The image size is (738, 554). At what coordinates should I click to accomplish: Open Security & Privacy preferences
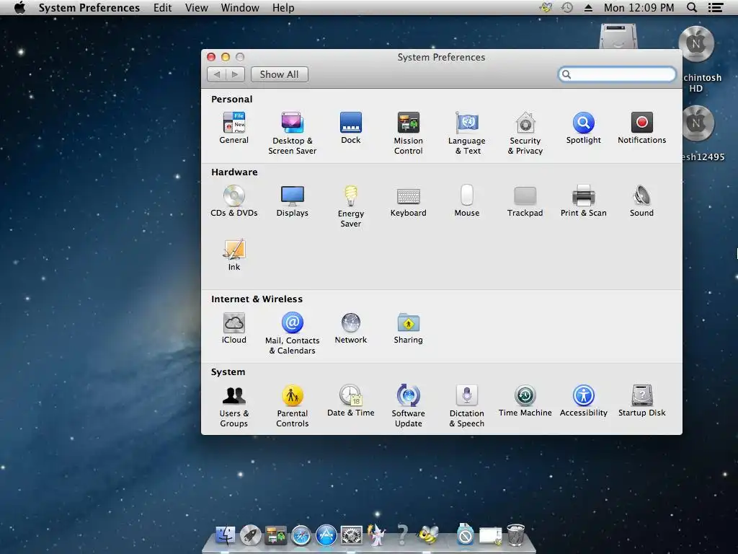tap(525, 133)
